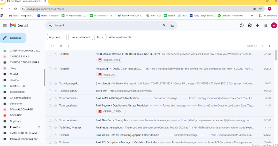
Task: Open the image002.png attachment chip
Action: (x=109, y=60)
